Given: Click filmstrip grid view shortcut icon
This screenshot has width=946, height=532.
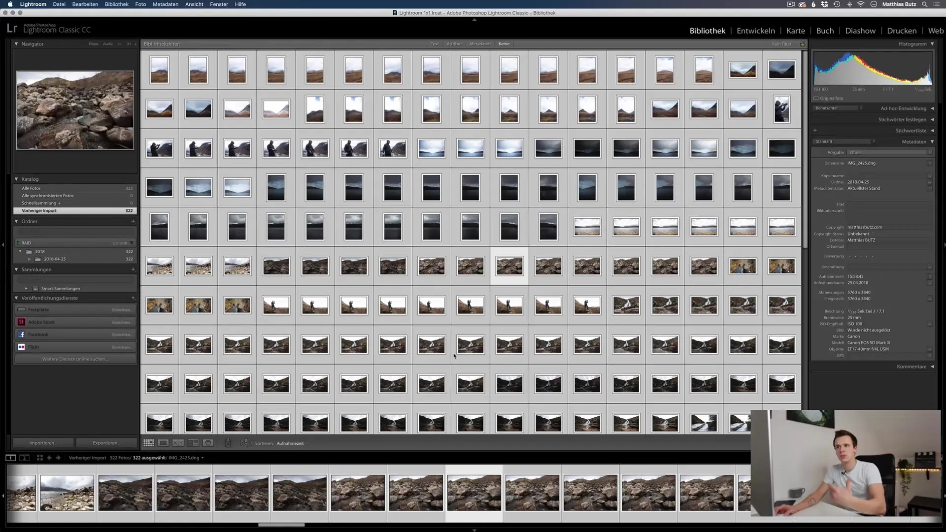Looking at the screenshot, I should click(x=40, y=458).
